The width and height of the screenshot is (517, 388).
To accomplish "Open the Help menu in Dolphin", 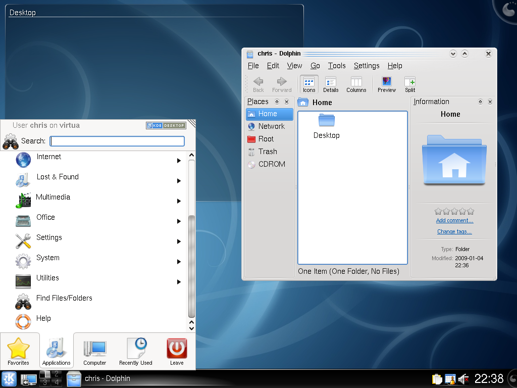I will pos(395,66).
